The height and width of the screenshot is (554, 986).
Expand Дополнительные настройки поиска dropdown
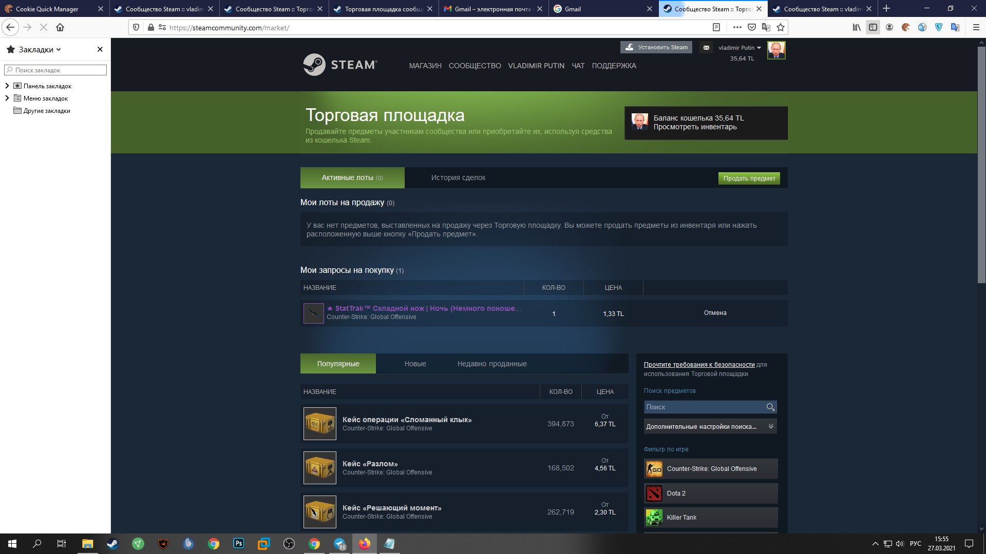(710, 427)
